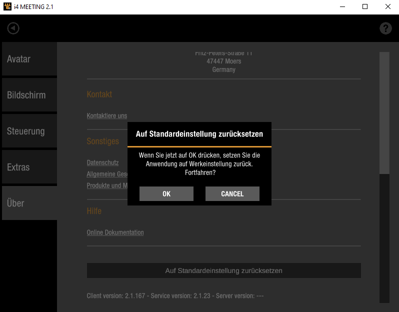Image resolution: width=399 pixels, height=312 pixels.
Task: Click the i4 MEETING app icon in title bar
Action: pyautogui.click(x=7, y=7)
